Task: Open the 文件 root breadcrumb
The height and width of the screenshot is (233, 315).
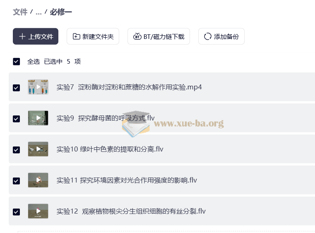Action: tap(20, 12)
